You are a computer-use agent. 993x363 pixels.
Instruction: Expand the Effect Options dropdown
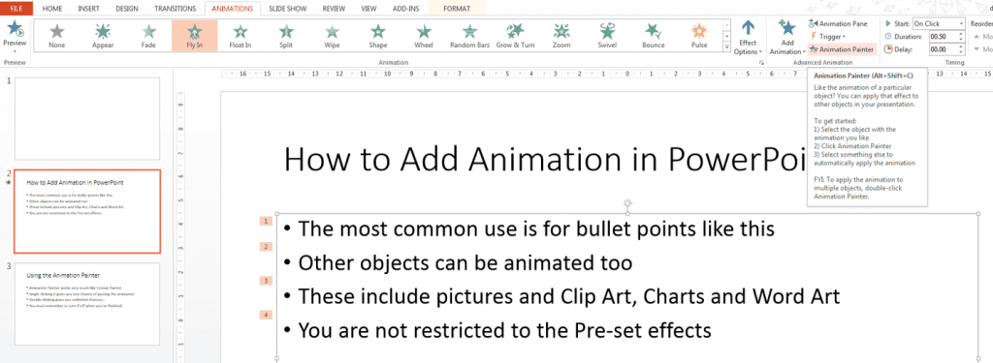coord(748,38)
